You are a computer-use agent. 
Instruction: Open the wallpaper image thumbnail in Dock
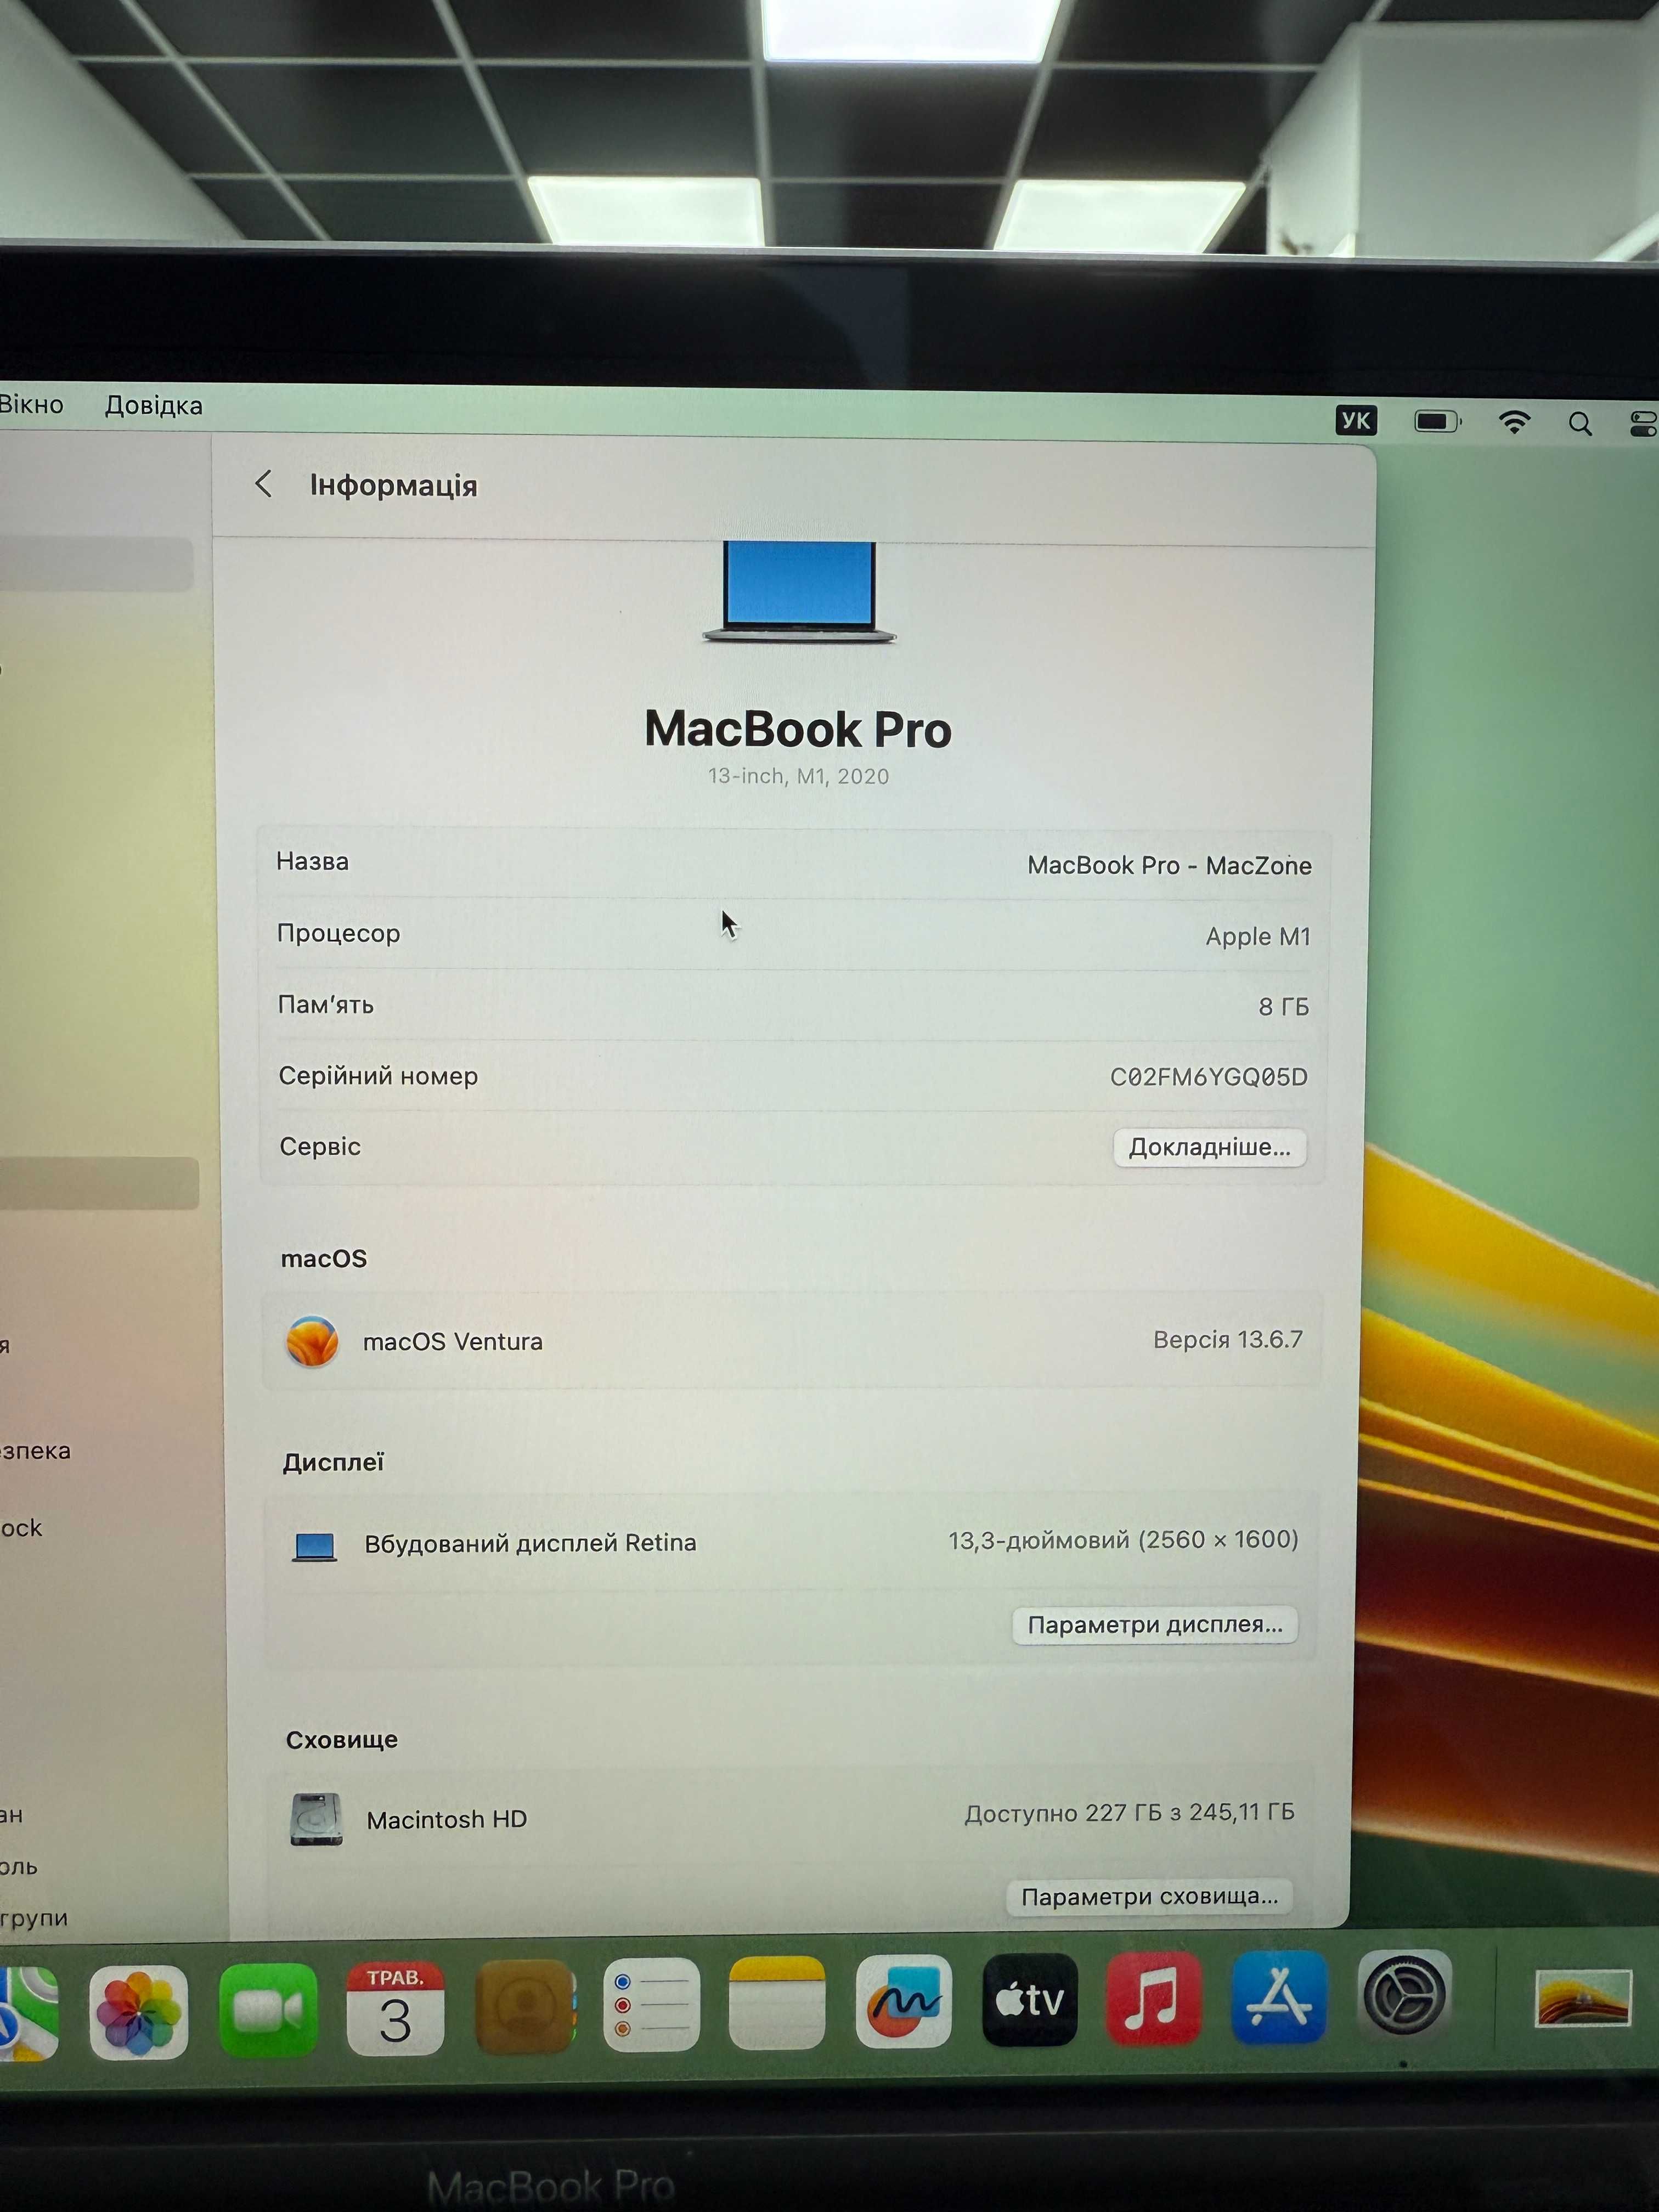1583,1998
